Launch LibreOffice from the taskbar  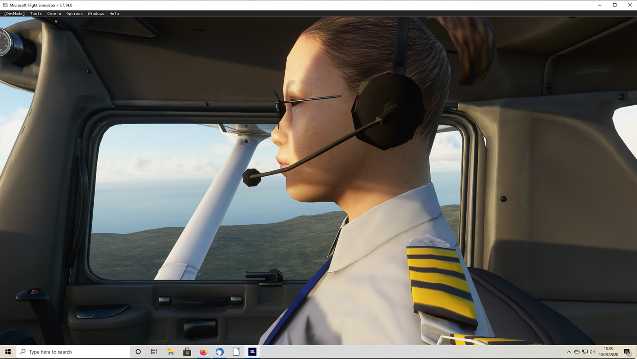236,352
